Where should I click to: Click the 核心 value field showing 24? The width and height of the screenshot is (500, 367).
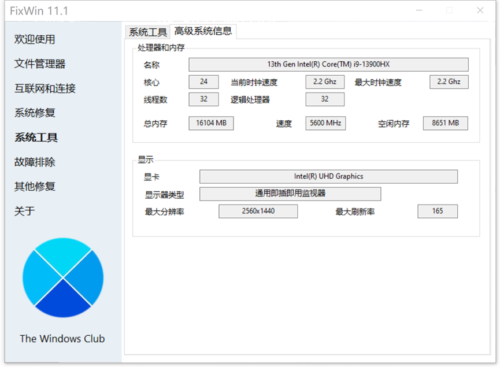203,82
